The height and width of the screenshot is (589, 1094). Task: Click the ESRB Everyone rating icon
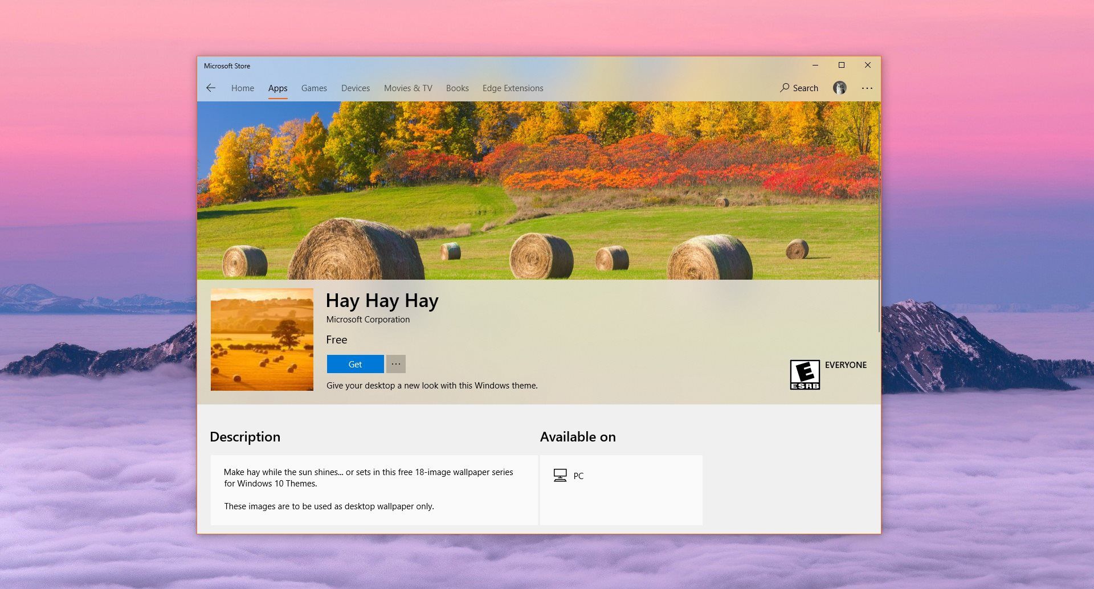click(805, 374)
